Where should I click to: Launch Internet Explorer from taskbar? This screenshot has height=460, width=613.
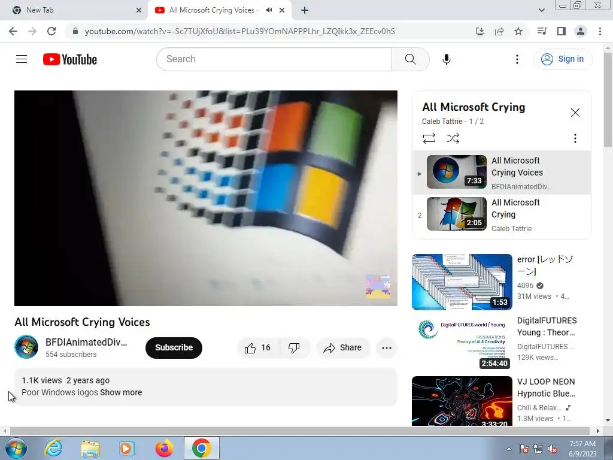pos(53,448)
